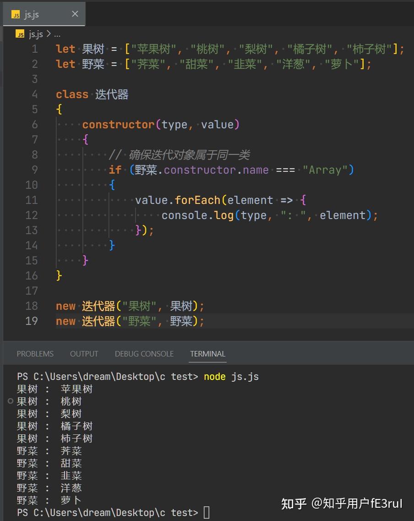
Task: Click the JS file icon on js.js tab
Action: pos(16,14)
